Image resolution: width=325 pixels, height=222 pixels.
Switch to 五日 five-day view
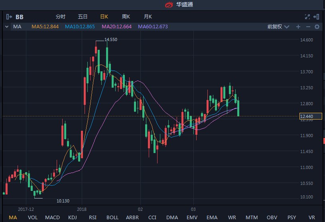click(x=83, y=17)
